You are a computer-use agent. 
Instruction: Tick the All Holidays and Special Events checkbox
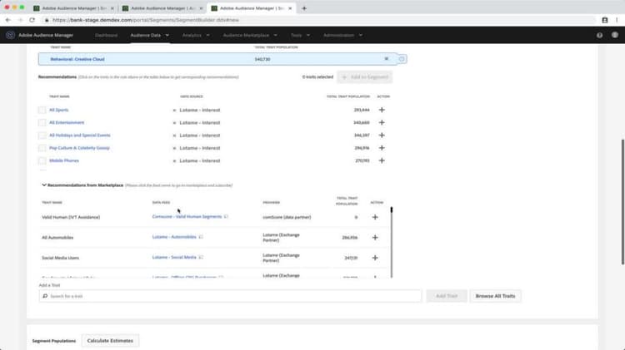42,136
